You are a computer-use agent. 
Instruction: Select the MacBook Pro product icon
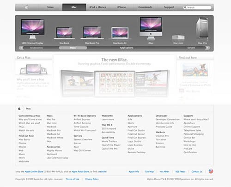click(x=92, y=32)
